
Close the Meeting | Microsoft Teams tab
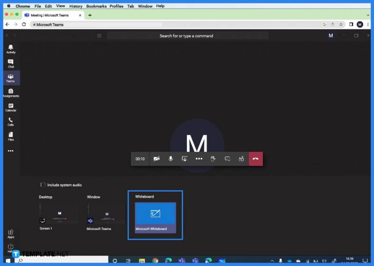[80, 15]
